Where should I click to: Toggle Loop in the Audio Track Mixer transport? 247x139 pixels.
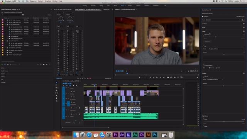pos(88,78)
